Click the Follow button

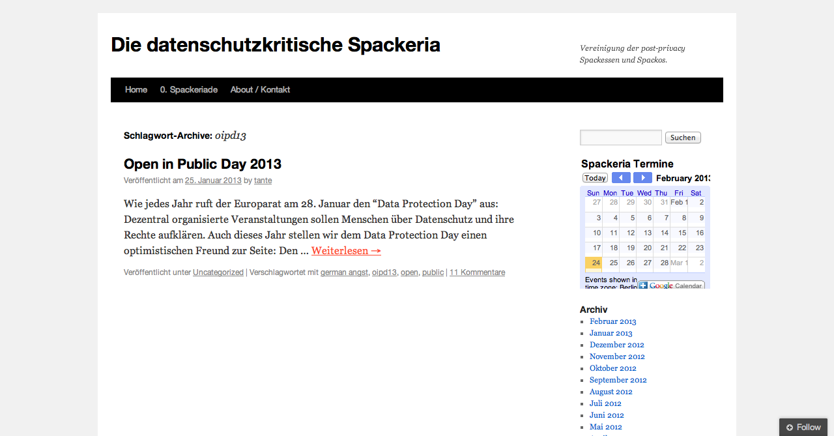point(803,427)
